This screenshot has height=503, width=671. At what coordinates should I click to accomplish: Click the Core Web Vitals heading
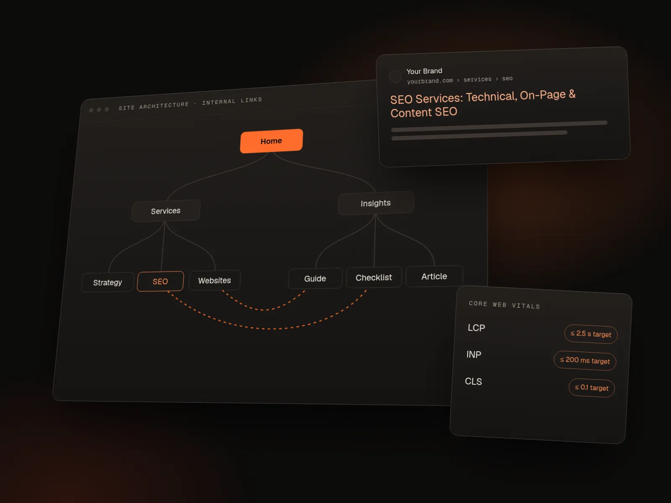tap(505, 305)
